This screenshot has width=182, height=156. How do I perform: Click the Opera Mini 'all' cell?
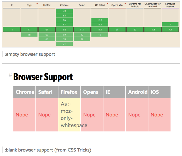[x=117, y=29]
